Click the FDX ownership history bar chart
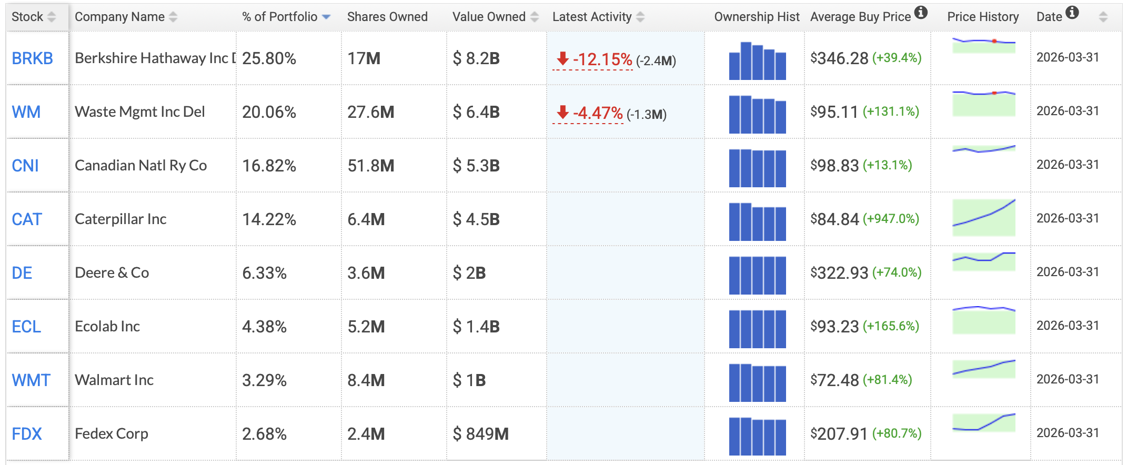Image resolution: width=1127 pixels, height=465 pixels. 758,436
